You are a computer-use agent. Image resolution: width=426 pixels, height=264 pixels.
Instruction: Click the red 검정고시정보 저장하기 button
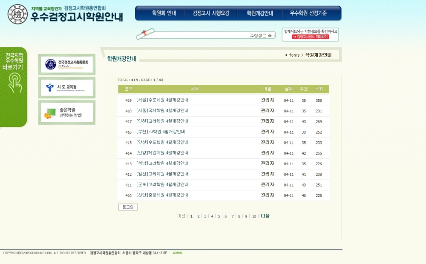tap(310, 37)
